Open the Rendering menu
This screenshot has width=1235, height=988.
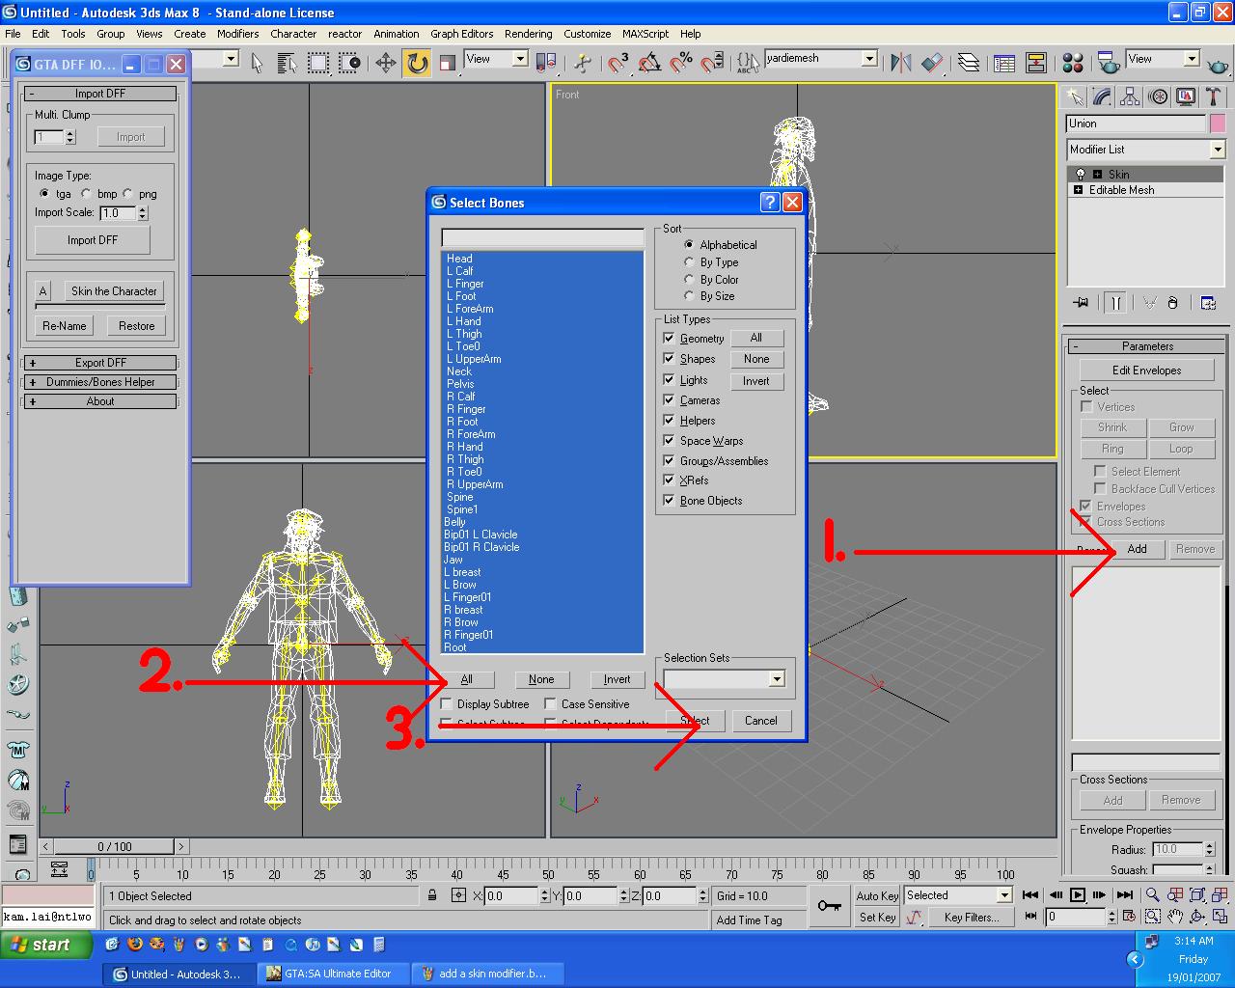(x=528, y=34)
